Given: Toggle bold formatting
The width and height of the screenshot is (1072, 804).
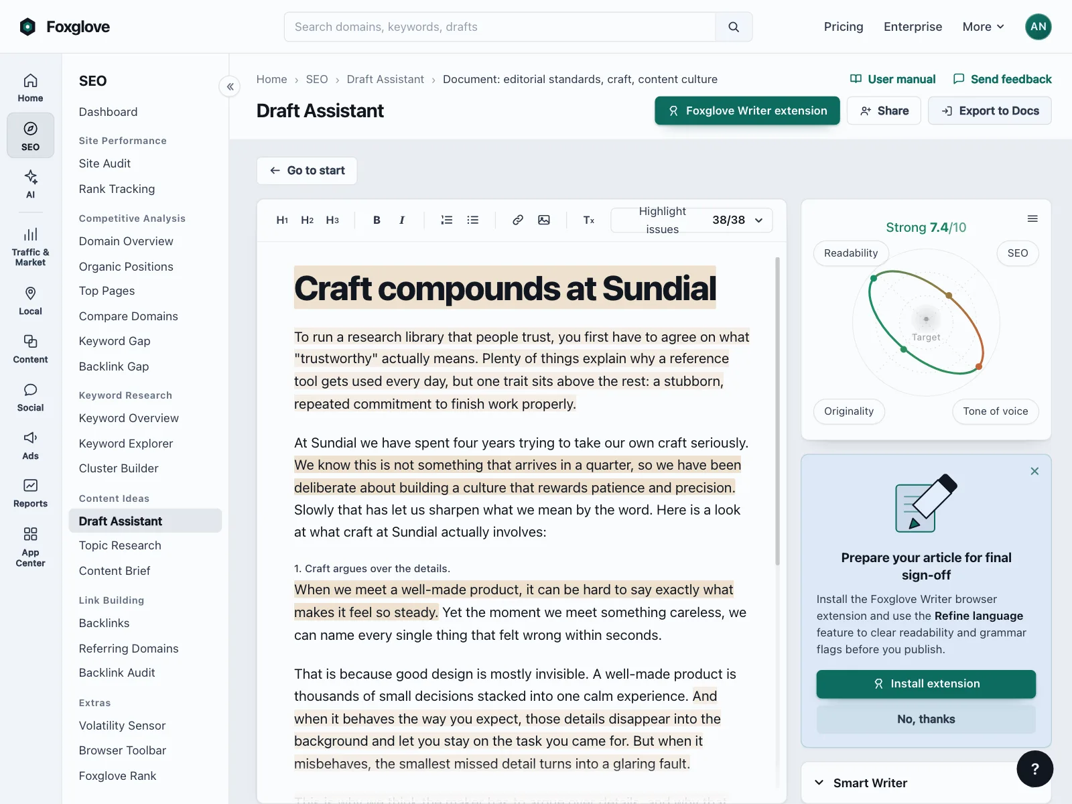Looking at the screenshot, I should pyautogui.click(x=377, y=220).
